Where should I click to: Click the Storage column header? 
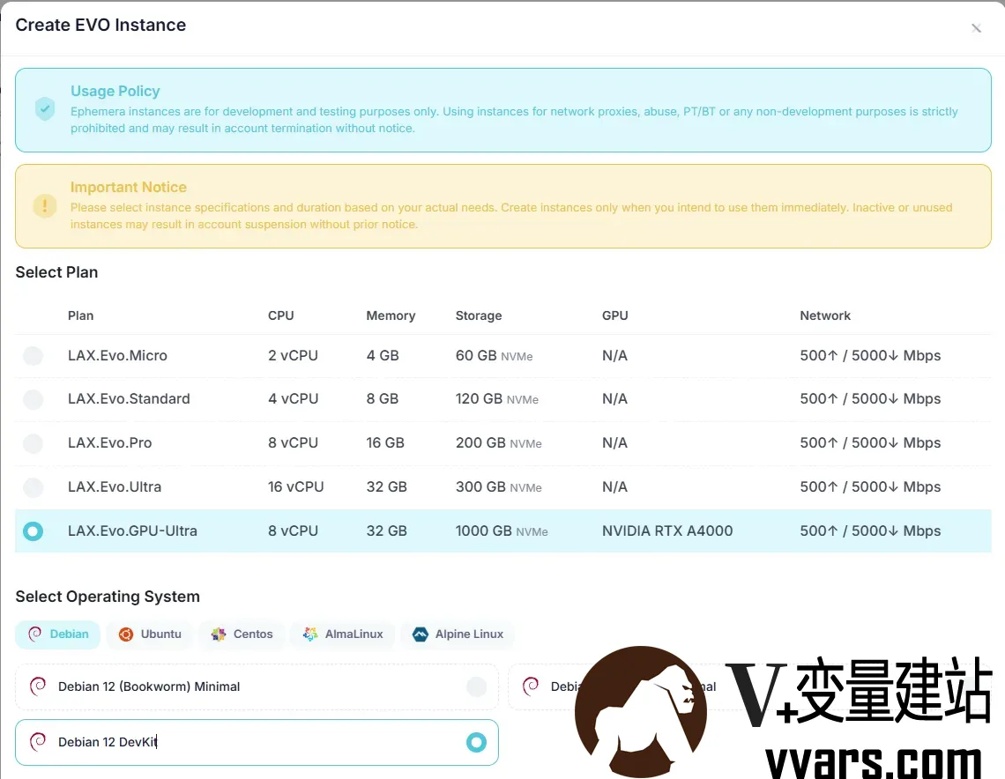click(x=478, y=315)
